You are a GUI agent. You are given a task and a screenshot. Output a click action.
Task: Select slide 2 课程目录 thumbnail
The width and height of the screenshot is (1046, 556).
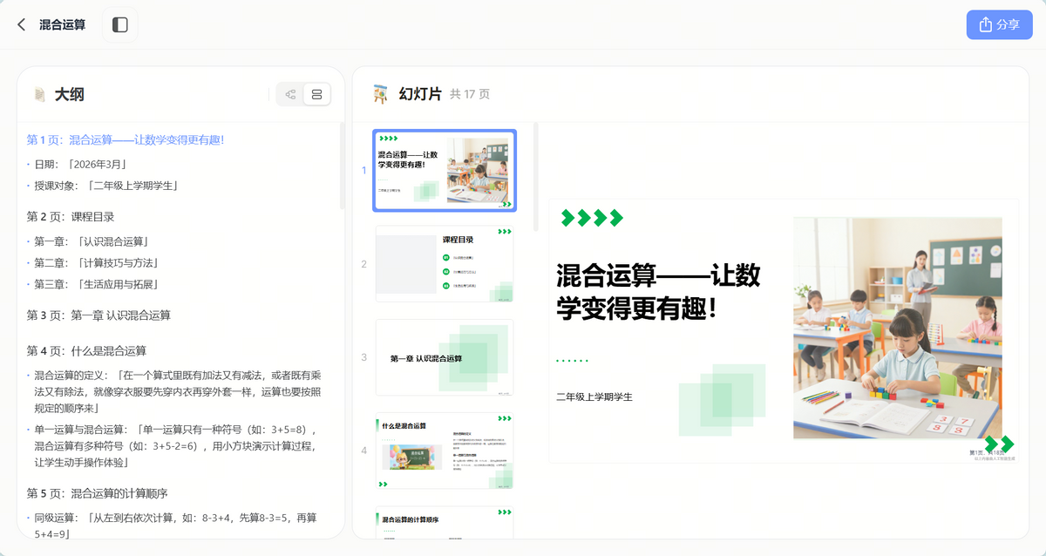point(445,264)
